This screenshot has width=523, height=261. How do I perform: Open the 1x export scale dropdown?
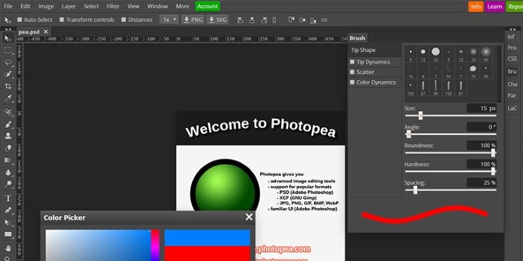[169, 19]
